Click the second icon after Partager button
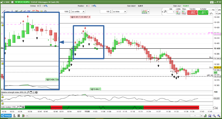The image size is (222, 119). [19, 116]
